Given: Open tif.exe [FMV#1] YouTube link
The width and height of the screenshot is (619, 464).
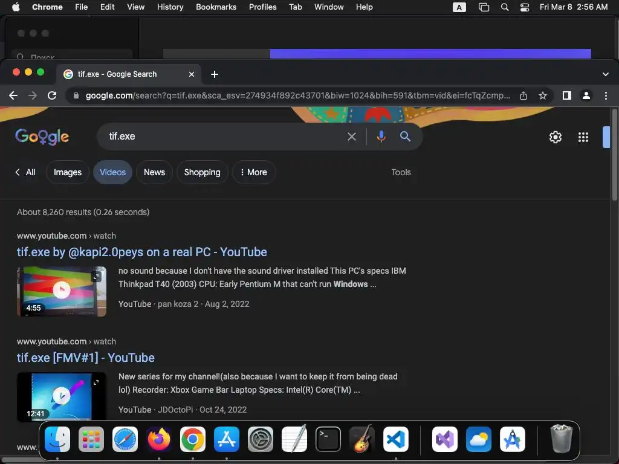Looking at the screenshot, I should 86,358.
